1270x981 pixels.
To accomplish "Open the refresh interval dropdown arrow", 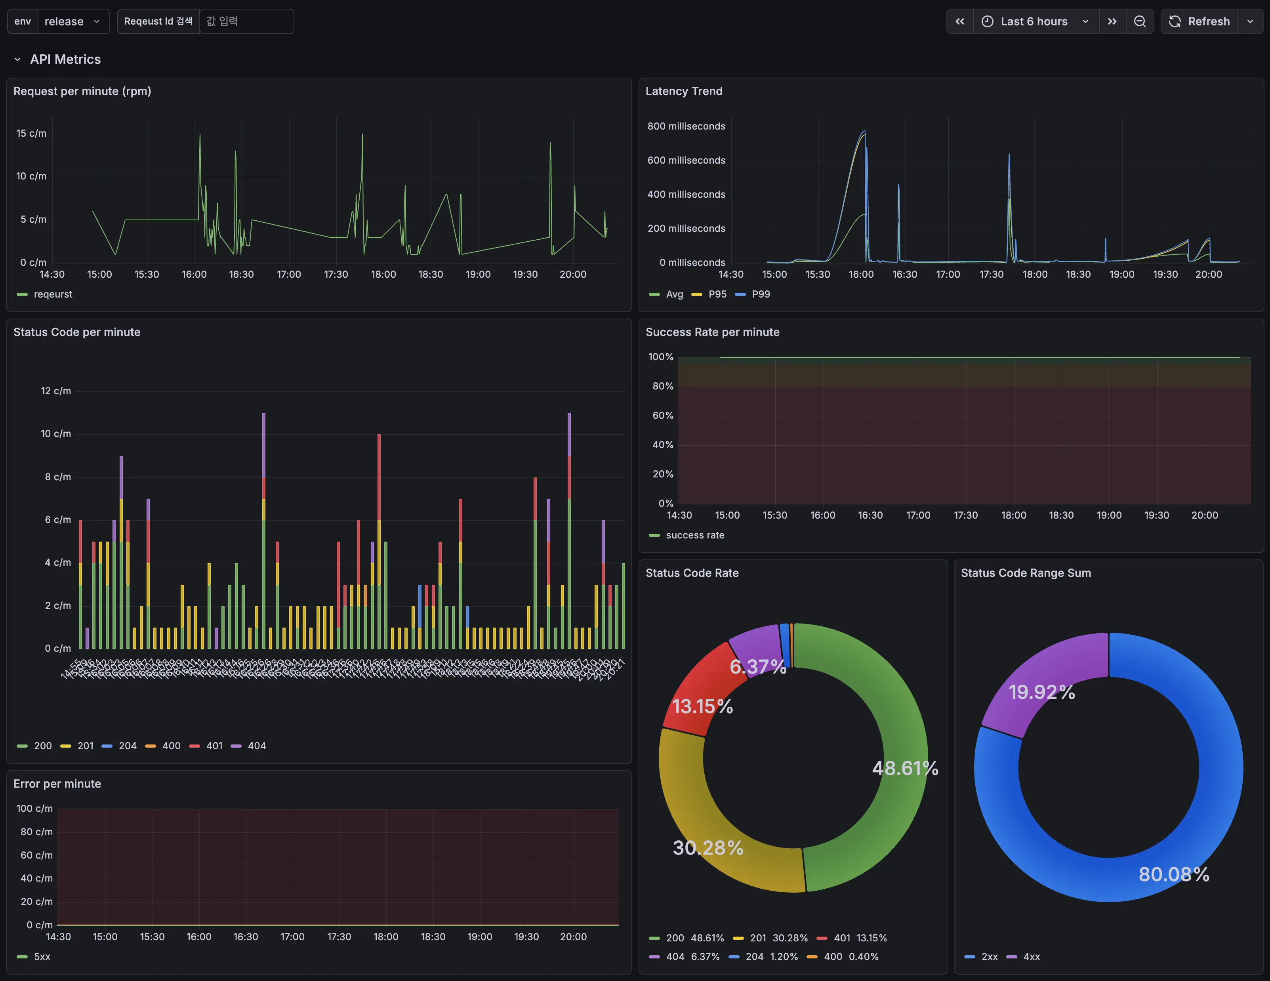I will pos(1250,21).
